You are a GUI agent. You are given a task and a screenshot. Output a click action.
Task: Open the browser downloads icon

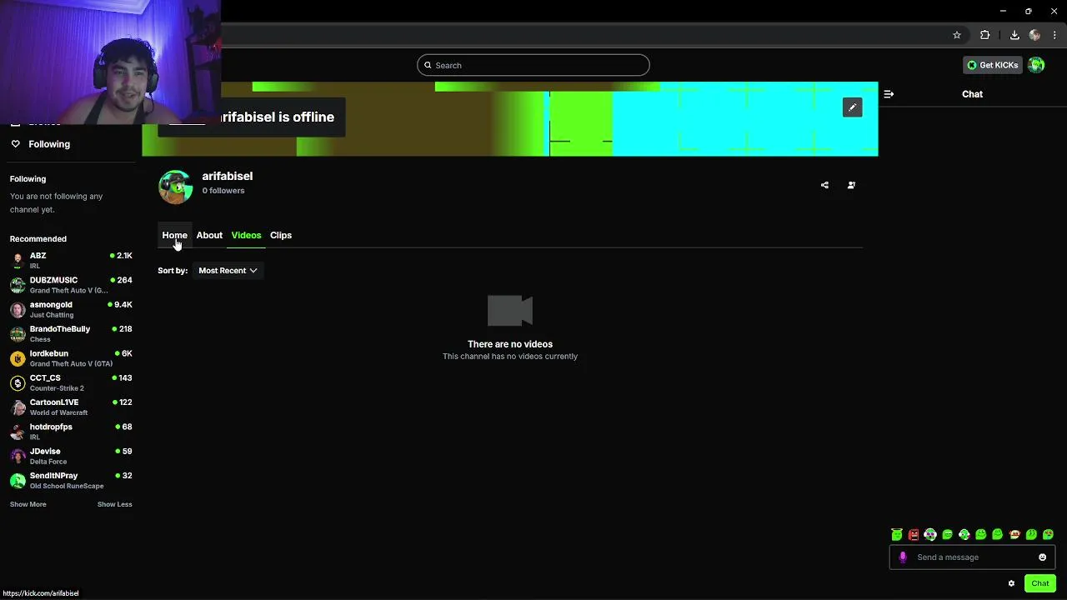click(x=1014, y=35)
